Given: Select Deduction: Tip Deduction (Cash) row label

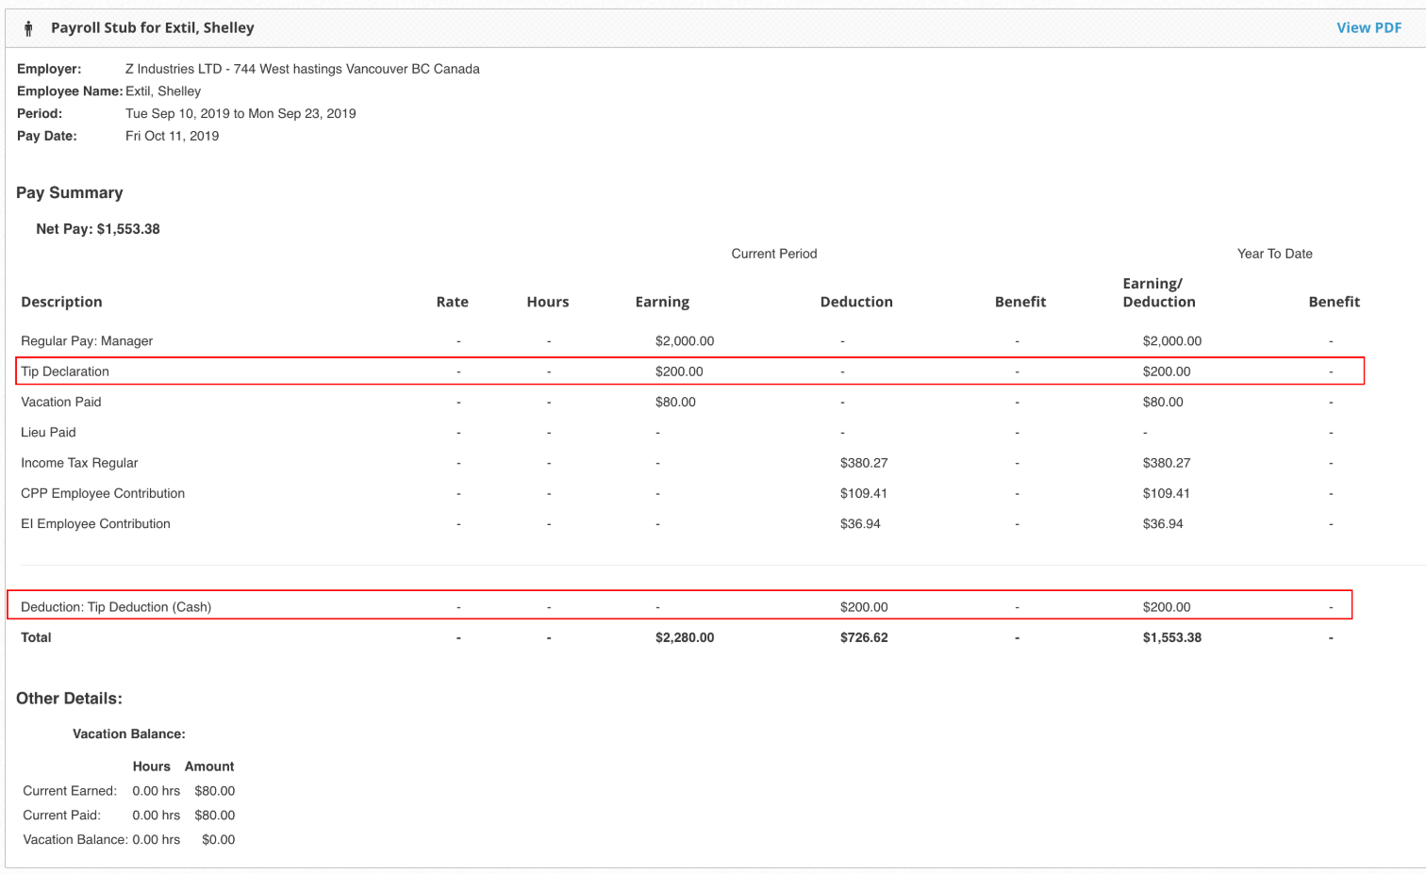Looking at the screenshot, I should (x=116, y=607).
